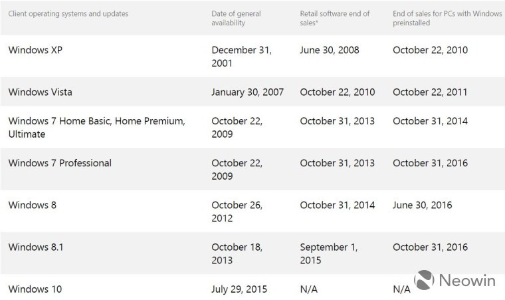Click the Windows 8.1 row label
Viewport: 505px width, 300px height.
(x=36, y=247)
